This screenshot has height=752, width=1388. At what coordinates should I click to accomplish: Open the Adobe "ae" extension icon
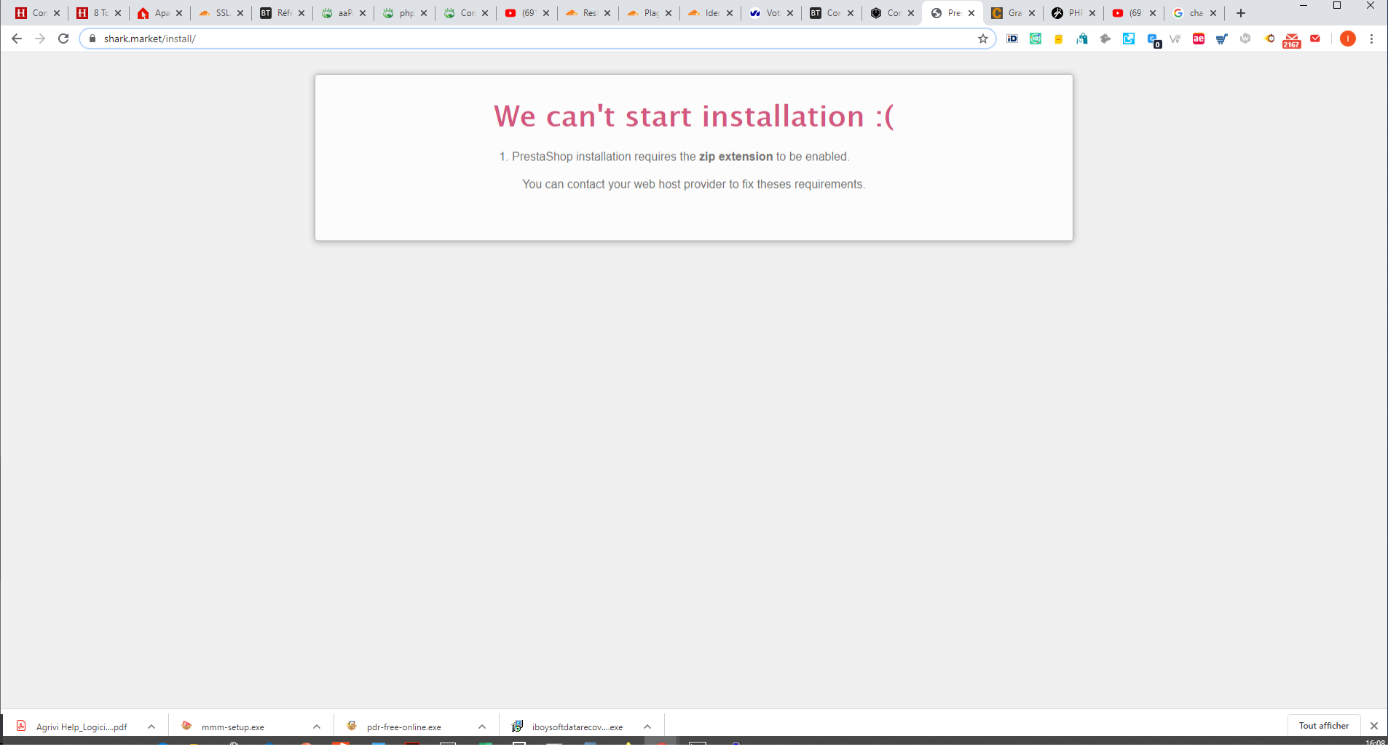tap(1198, 39)
